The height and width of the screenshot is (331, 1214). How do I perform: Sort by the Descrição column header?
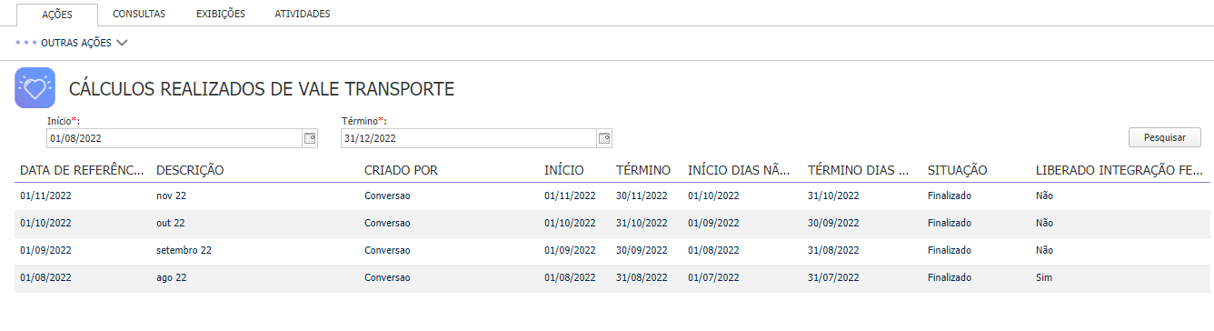tap(190, 170)
